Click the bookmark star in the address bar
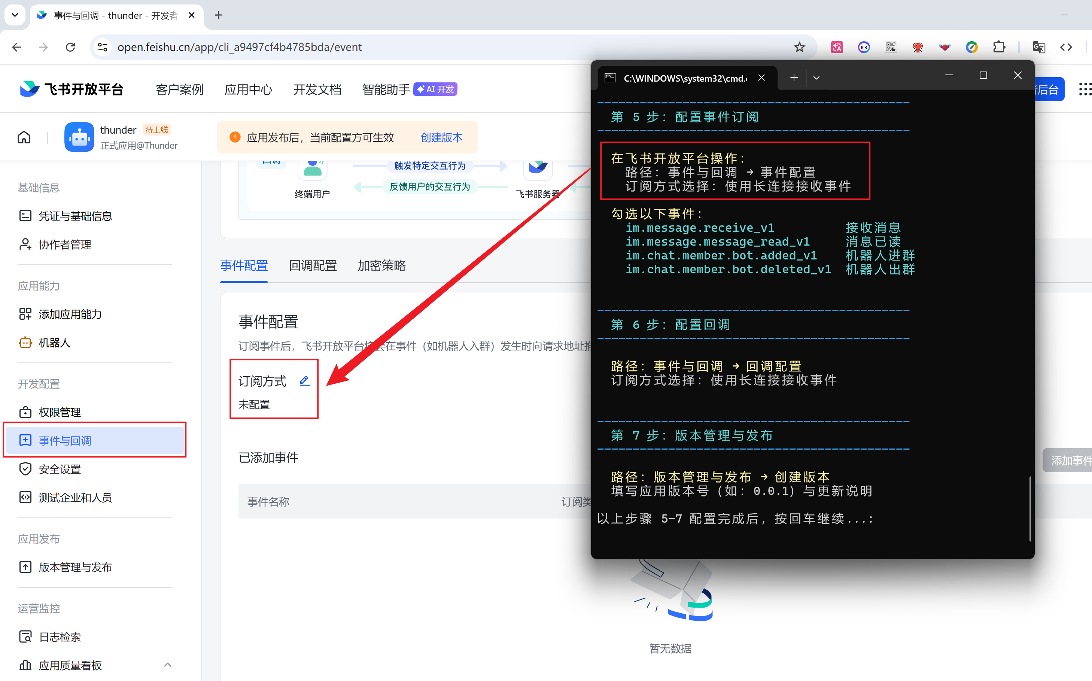 pos(799,47)
